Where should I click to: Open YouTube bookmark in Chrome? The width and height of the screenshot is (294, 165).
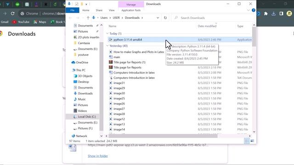tap(21, 22)
